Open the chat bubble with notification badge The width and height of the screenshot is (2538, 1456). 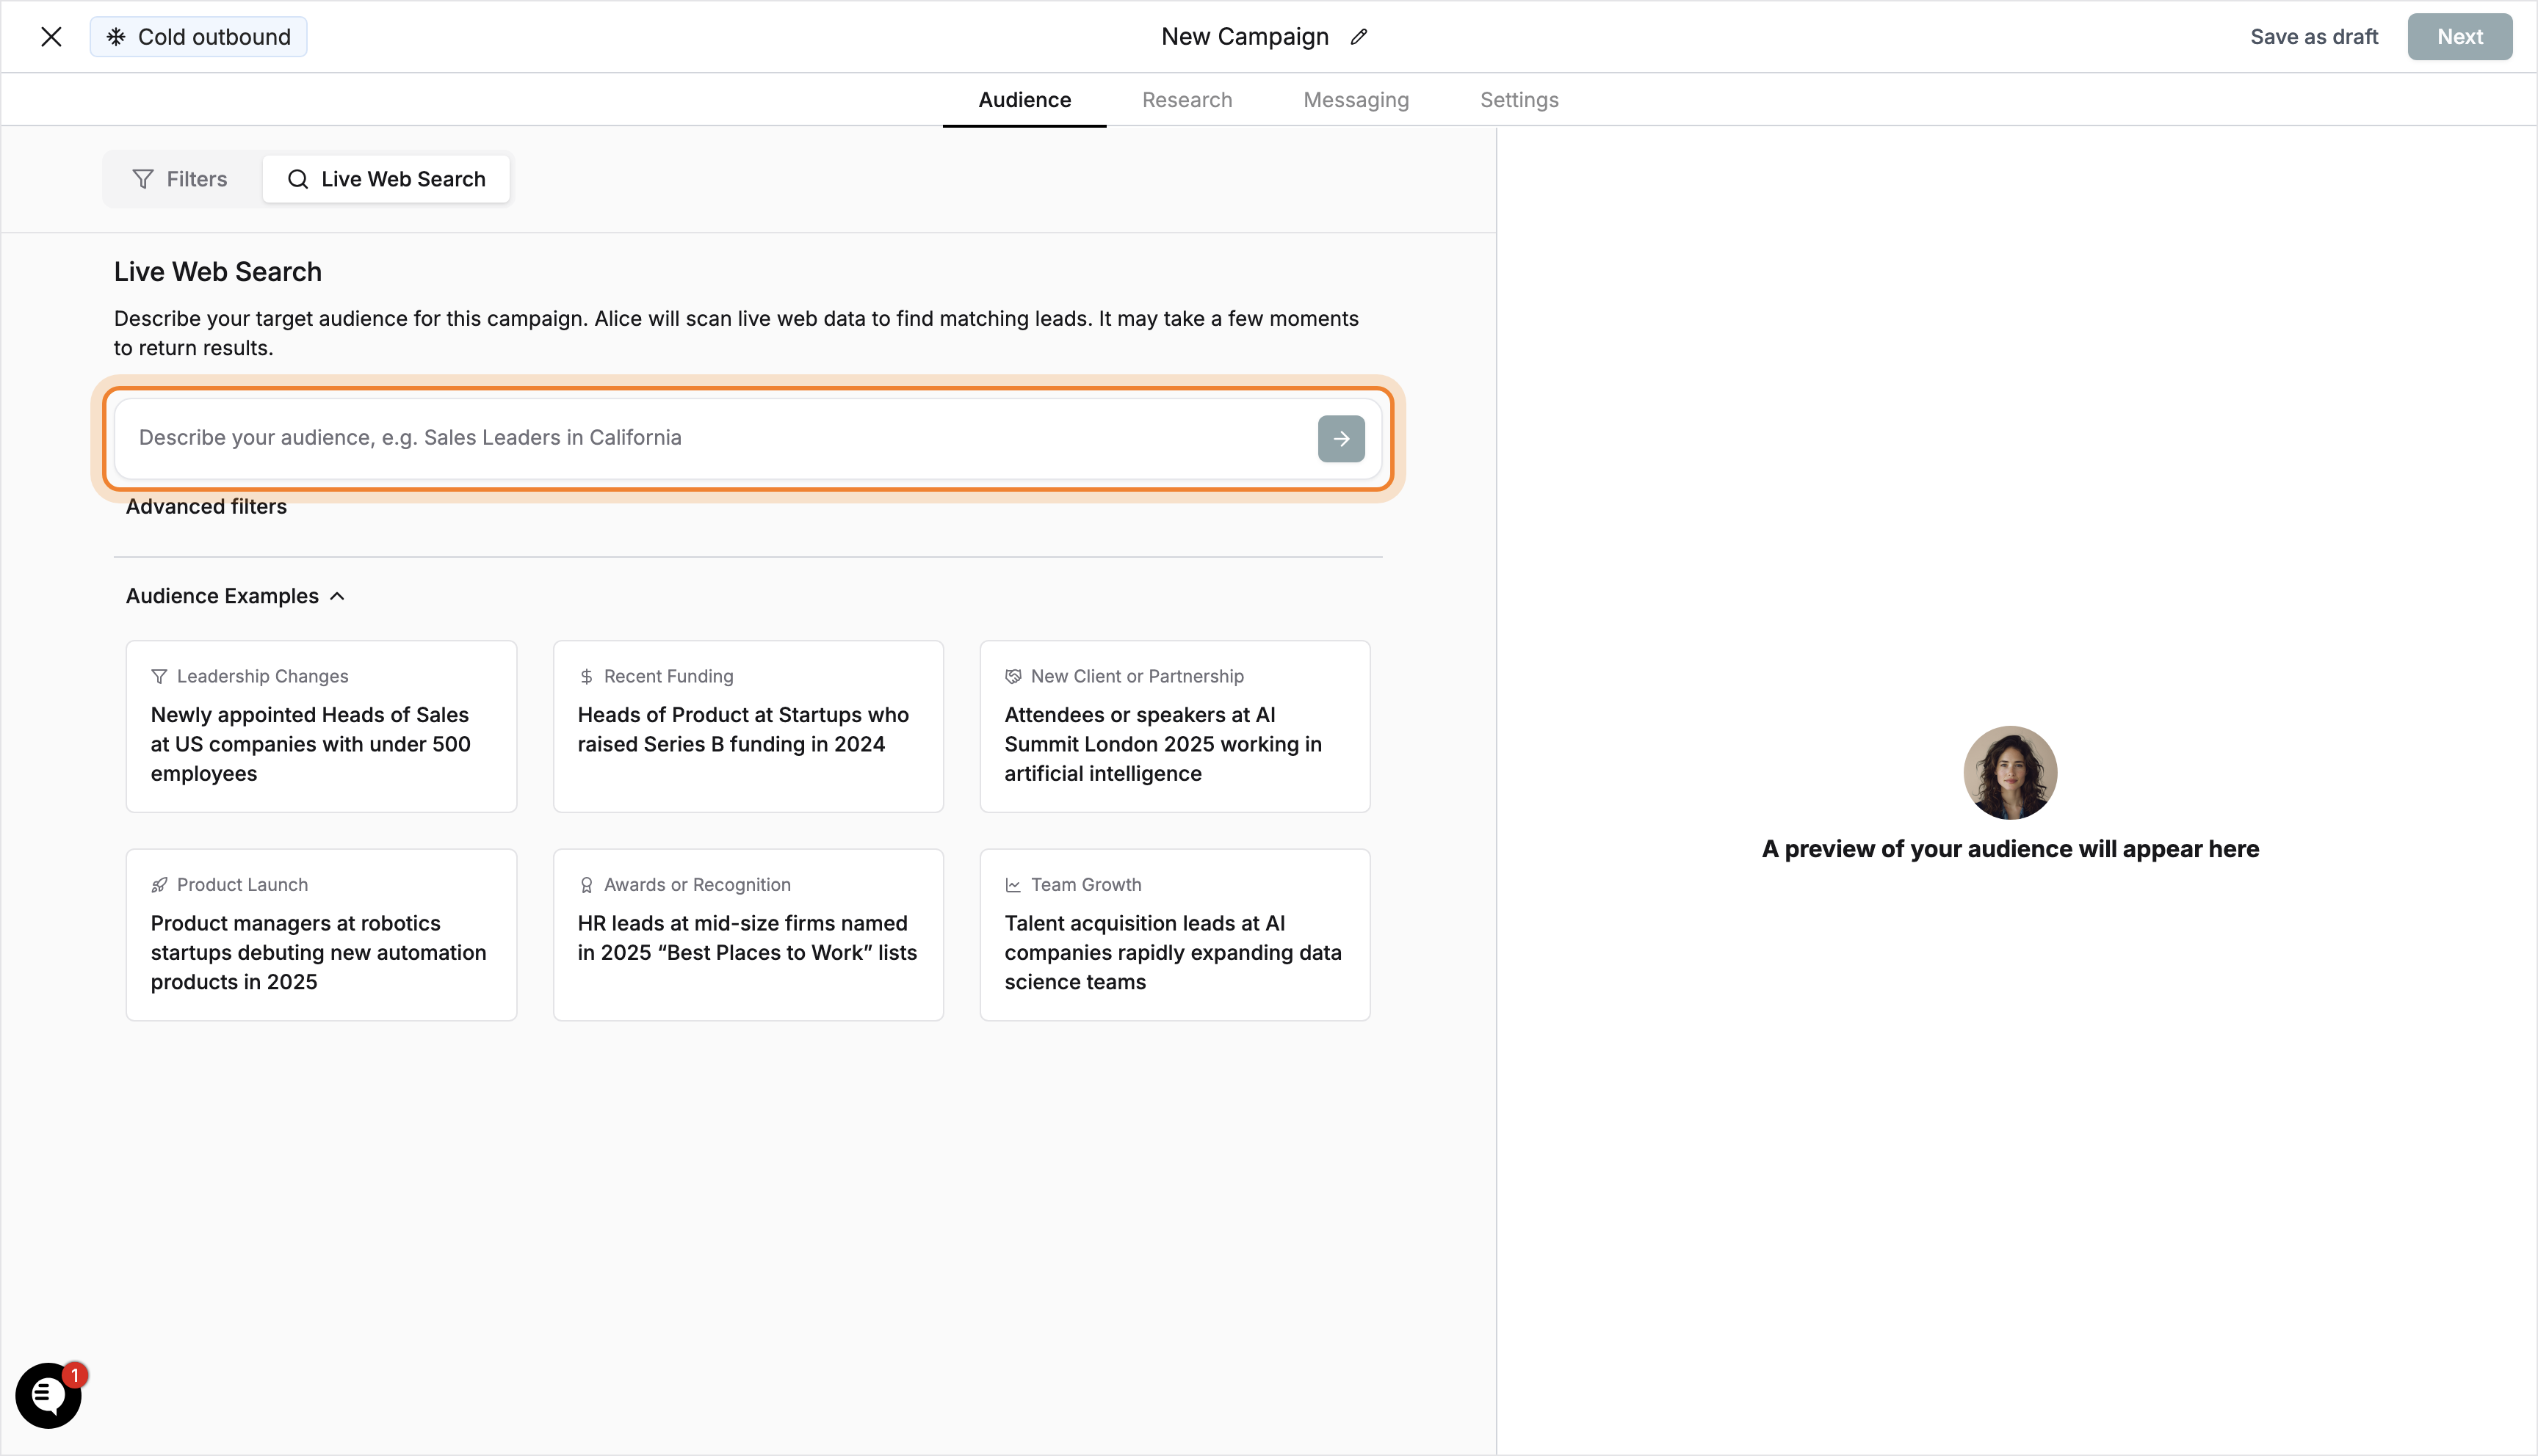[48, 1395]
